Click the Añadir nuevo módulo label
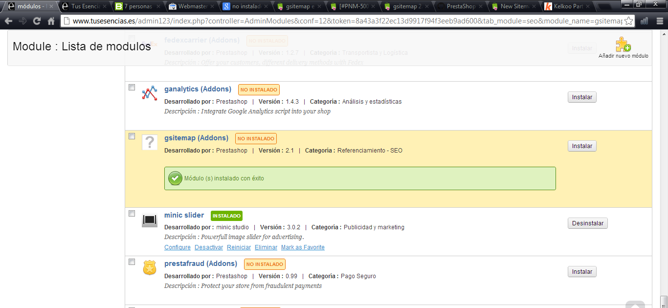 623,56
